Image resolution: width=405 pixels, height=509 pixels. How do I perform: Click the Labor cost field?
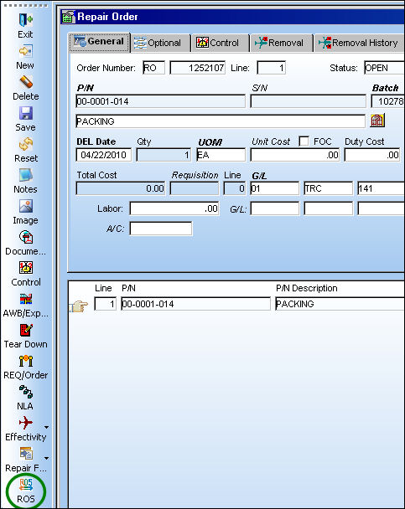coord(174,208)
